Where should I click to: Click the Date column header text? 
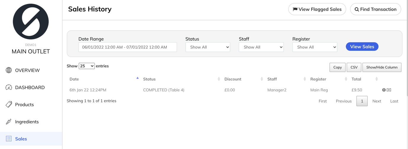point(74,79)
